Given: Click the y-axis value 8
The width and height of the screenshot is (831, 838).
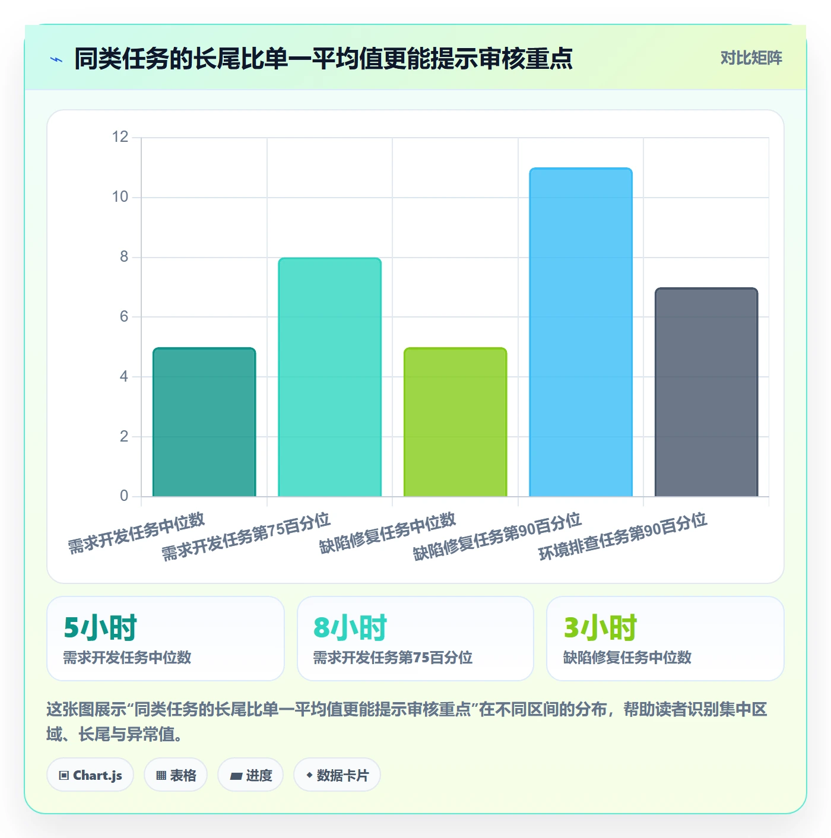Looking at the screenshot, I should click(124, 257).
